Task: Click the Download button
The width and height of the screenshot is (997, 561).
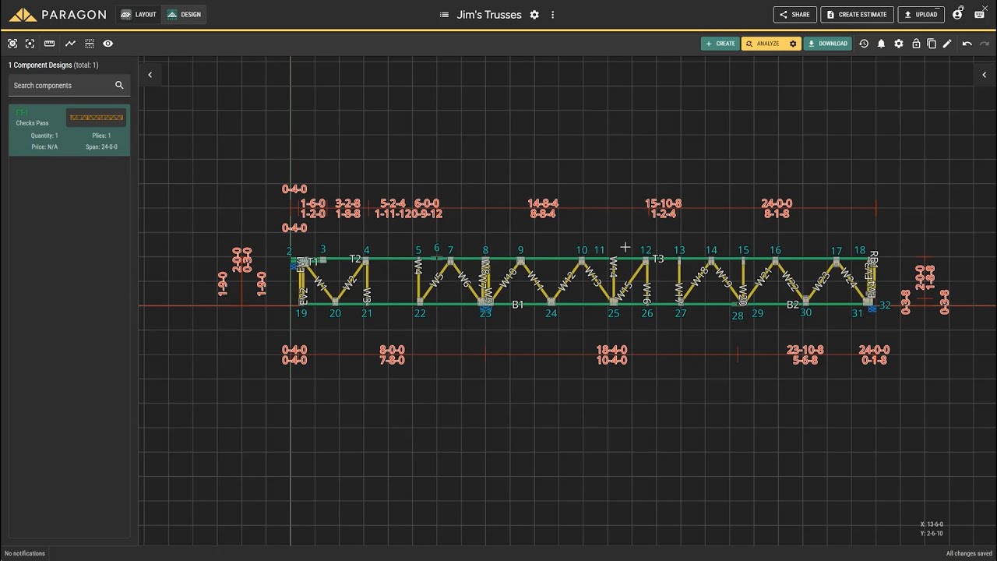Action: coord(827,44)
